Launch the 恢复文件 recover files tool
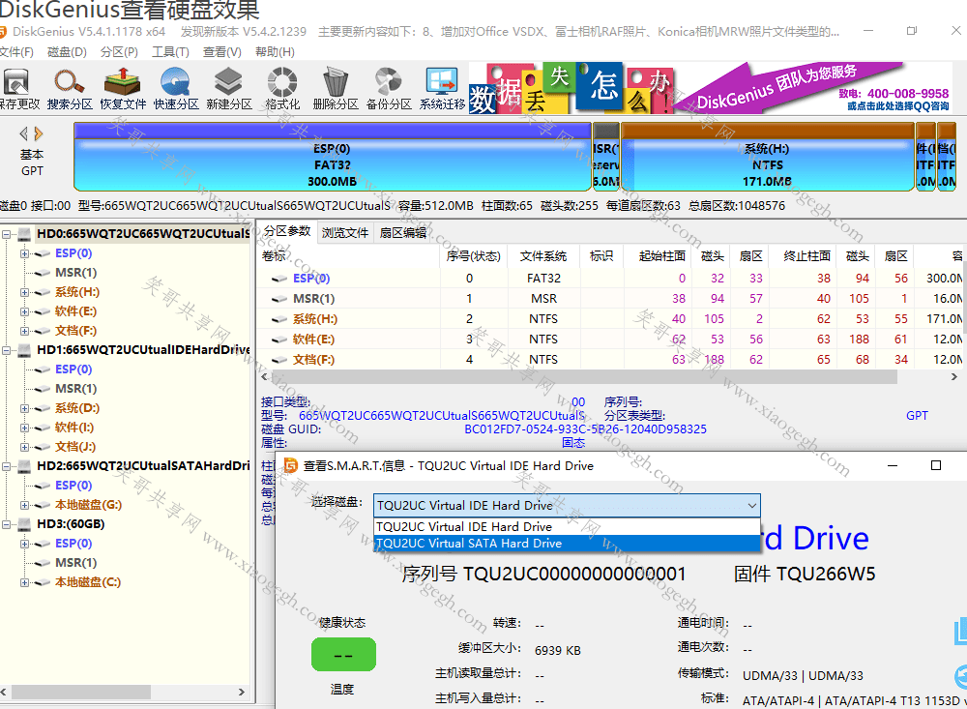The height and width of the screenshot is (709, 967). tap(122, 82)
